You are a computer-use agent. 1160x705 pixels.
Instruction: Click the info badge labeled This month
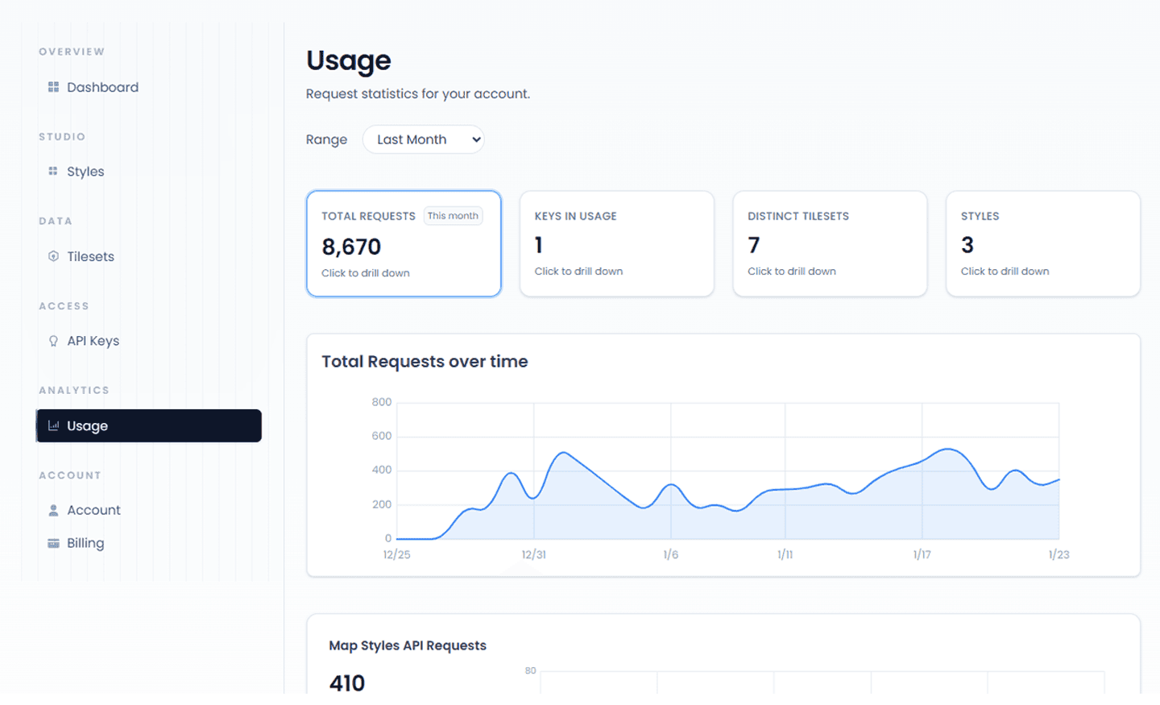pos(453,215)
